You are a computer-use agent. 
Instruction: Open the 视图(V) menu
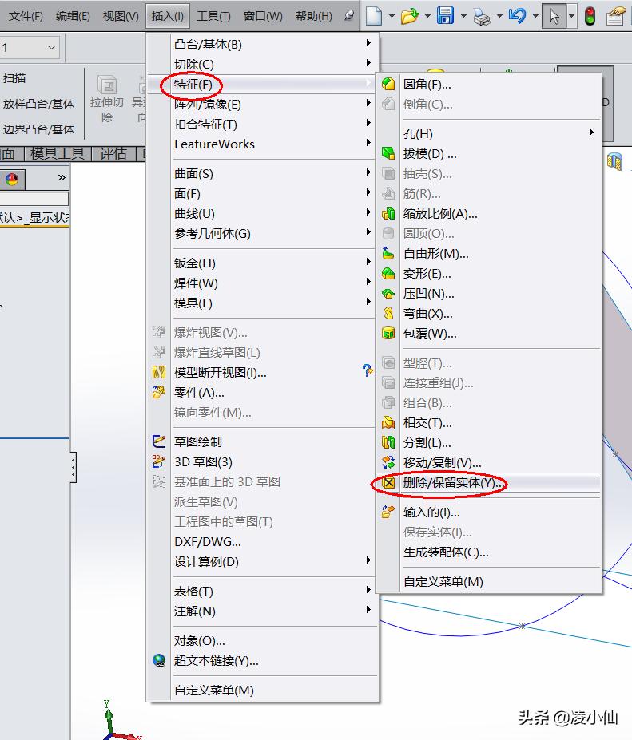click(121, 16)
